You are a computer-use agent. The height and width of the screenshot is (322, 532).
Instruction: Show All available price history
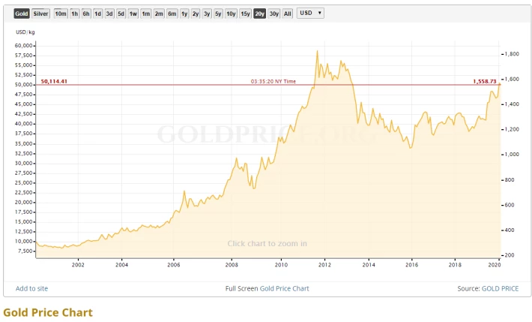pyautogui.click(x=288, y=14)
